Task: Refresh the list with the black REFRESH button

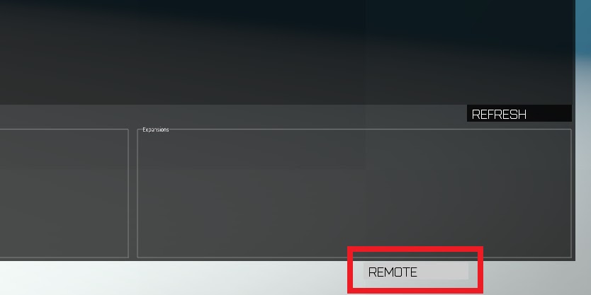Action: pos(519,113)
